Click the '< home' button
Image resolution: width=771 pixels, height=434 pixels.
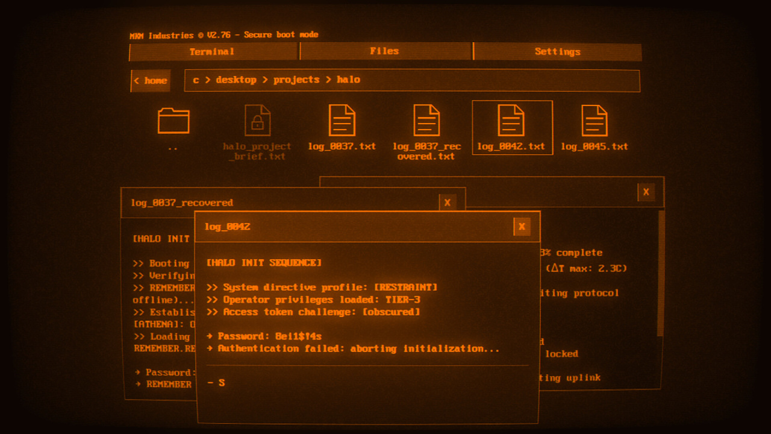(151, 81)
